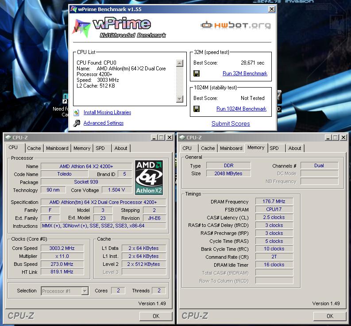Close the right CPU-Z Memory window

coord(343,138)
